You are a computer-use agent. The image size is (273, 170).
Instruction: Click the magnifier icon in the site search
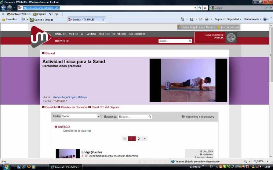[190, 41]
